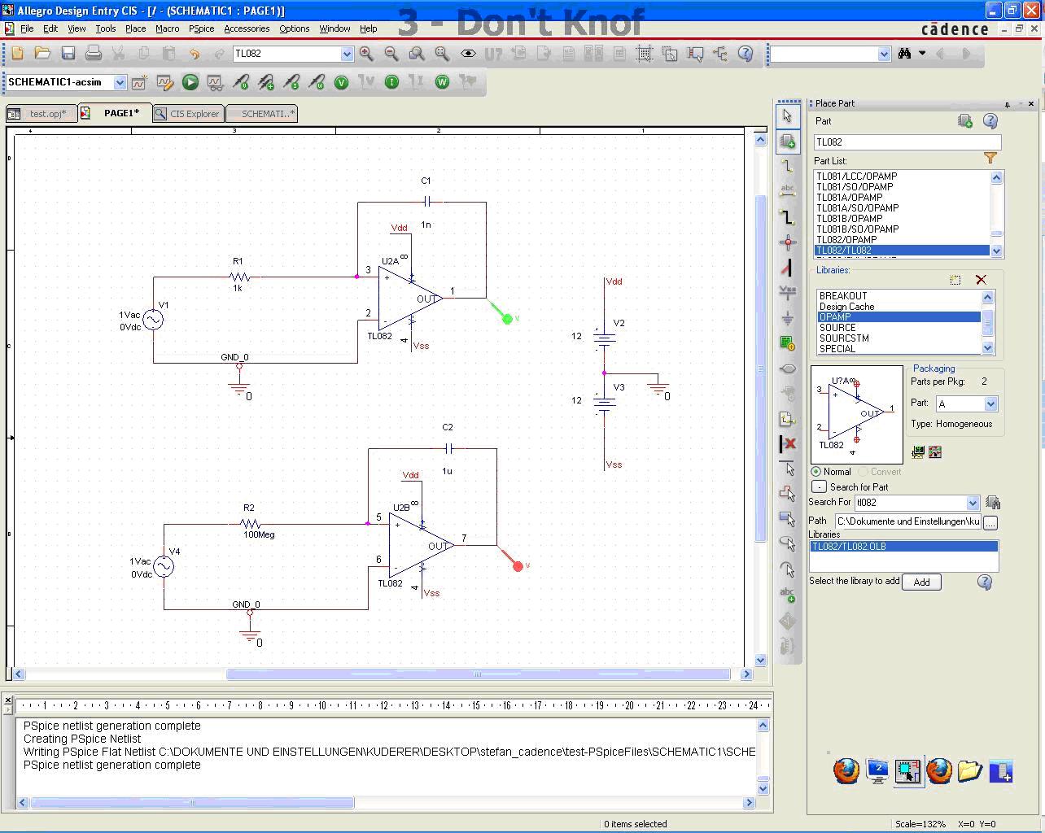Click the schematic horizontal scrollbar

pos(477,674)
